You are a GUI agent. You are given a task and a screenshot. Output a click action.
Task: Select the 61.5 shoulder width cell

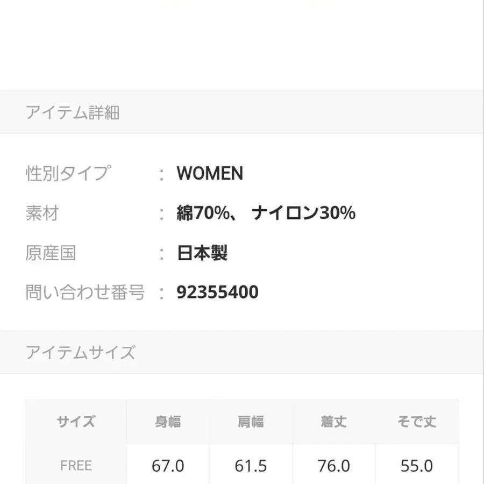coord(251,465)
